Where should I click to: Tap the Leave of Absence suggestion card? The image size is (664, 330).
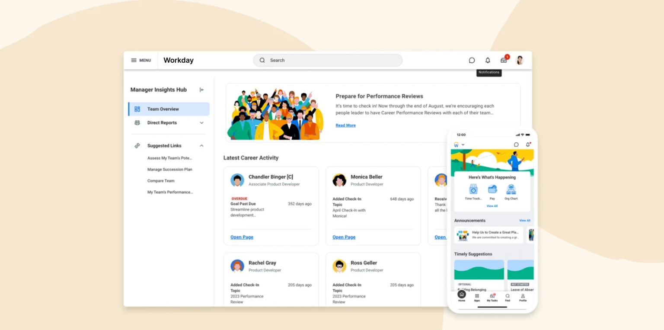(520, 276)
